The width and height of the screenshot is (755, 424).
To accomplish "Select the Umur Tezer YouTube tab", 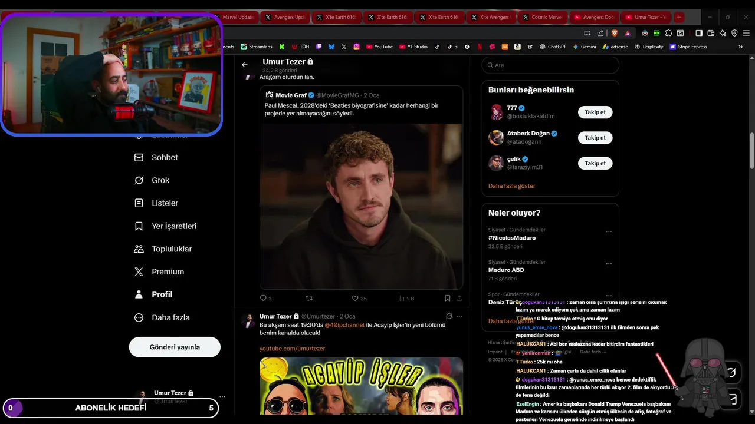I will pyautogui.click(x=646, y=17).
